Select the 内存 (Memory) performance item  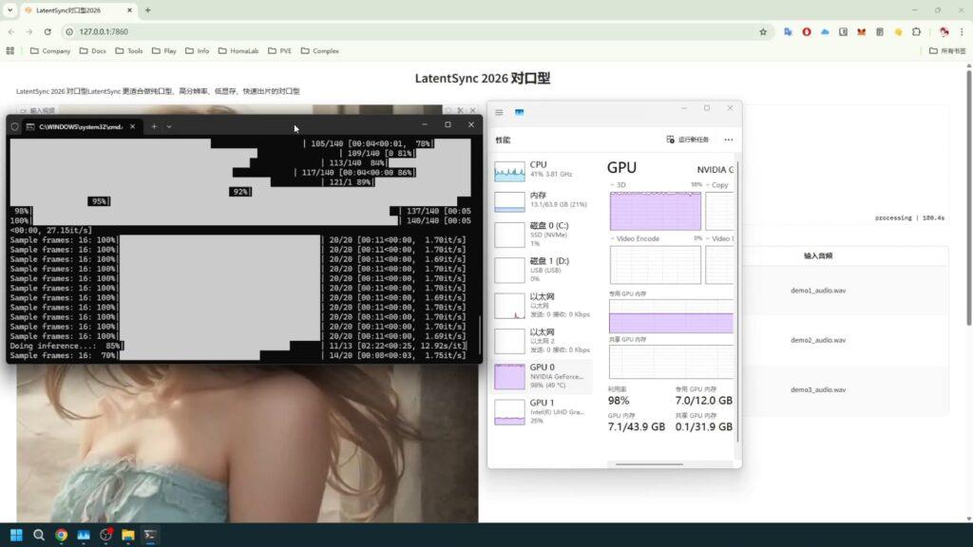(543, 200)
